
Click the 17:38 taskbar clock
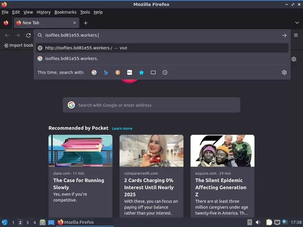tap(296, 222)
